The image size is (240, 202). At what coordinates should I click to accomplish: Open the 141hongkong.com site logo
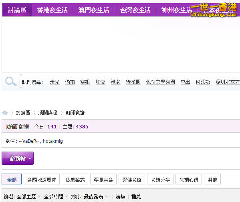coord(214,10)
